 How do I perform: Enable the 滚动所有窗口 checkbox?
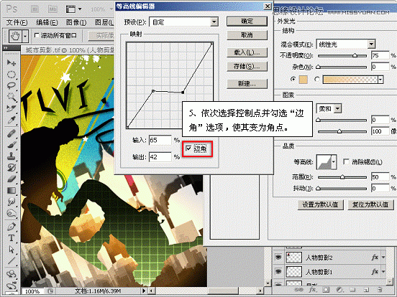point(37,36)
